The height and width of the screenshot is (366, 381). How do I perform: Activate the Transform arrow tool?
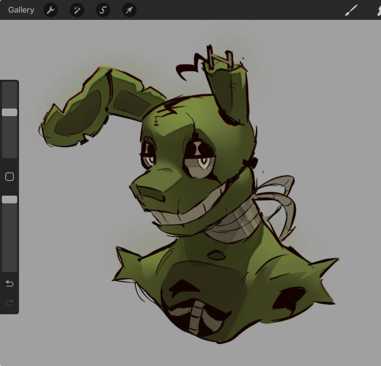tap(129, 10)
